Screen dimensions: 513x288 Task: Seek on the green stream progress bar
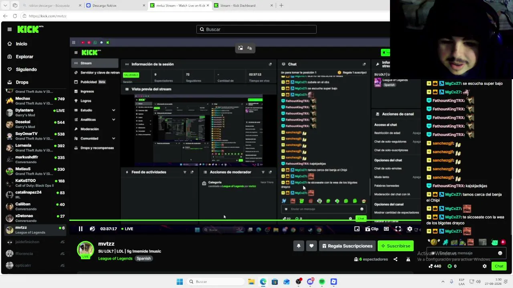tap(245, 220)
